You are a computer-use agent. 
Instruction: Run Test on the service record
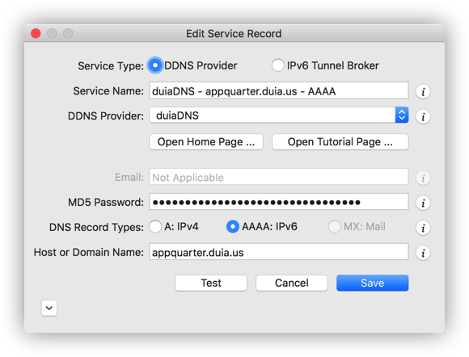point(211,283)
